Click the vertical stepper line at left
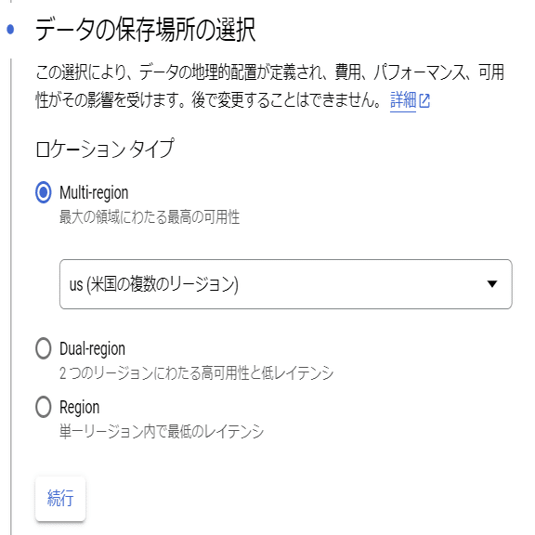Screen dimensions: 535x535 click(11, 297)
